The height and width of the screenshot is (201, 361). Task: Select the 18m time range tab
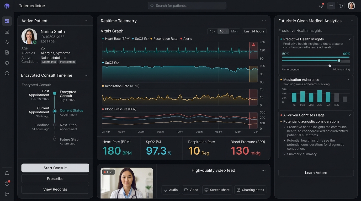[223, 31]
